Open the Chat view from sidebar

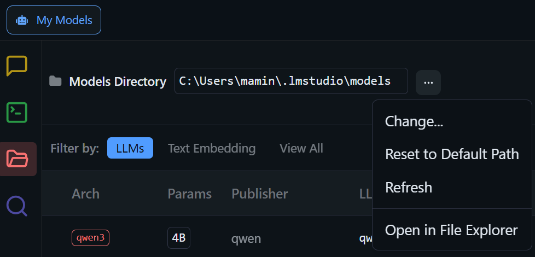[x=17, y=66]
